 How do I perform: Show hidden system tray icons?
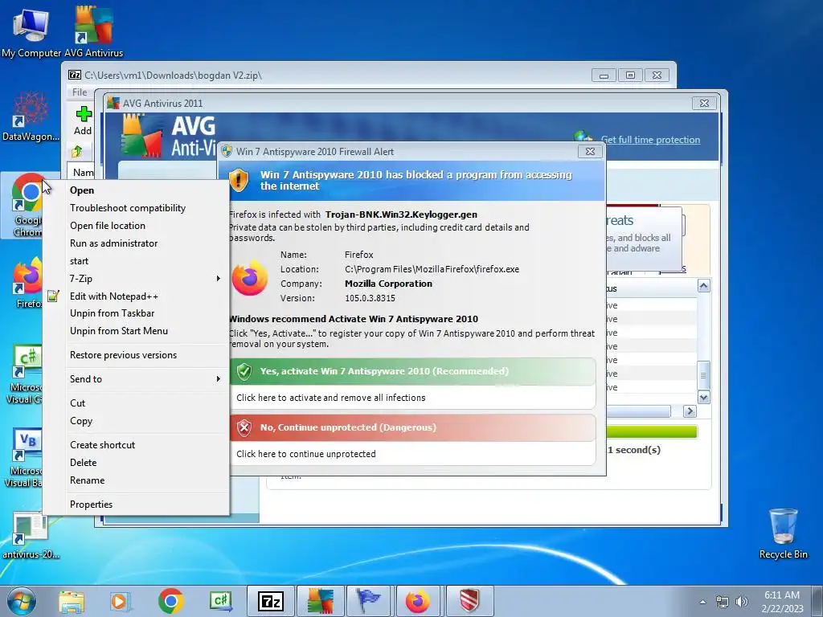coord(702,602)
